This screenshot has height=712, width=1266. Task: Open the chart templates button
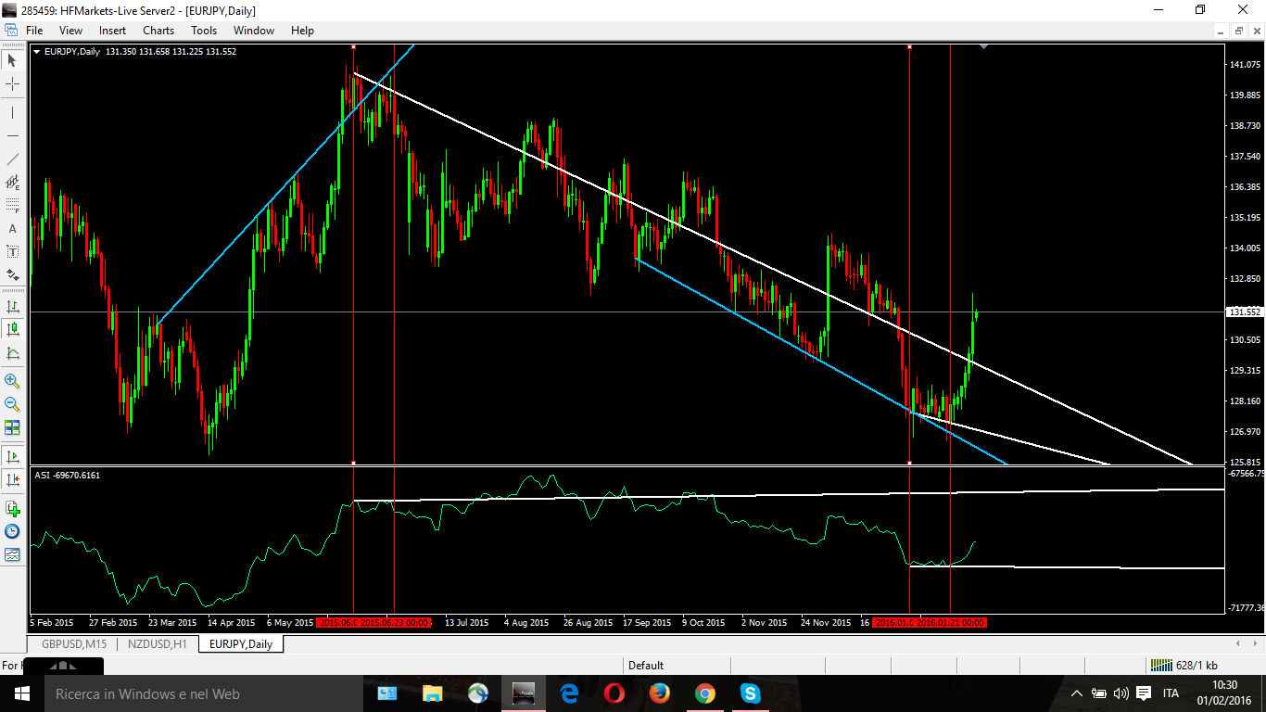12,554
